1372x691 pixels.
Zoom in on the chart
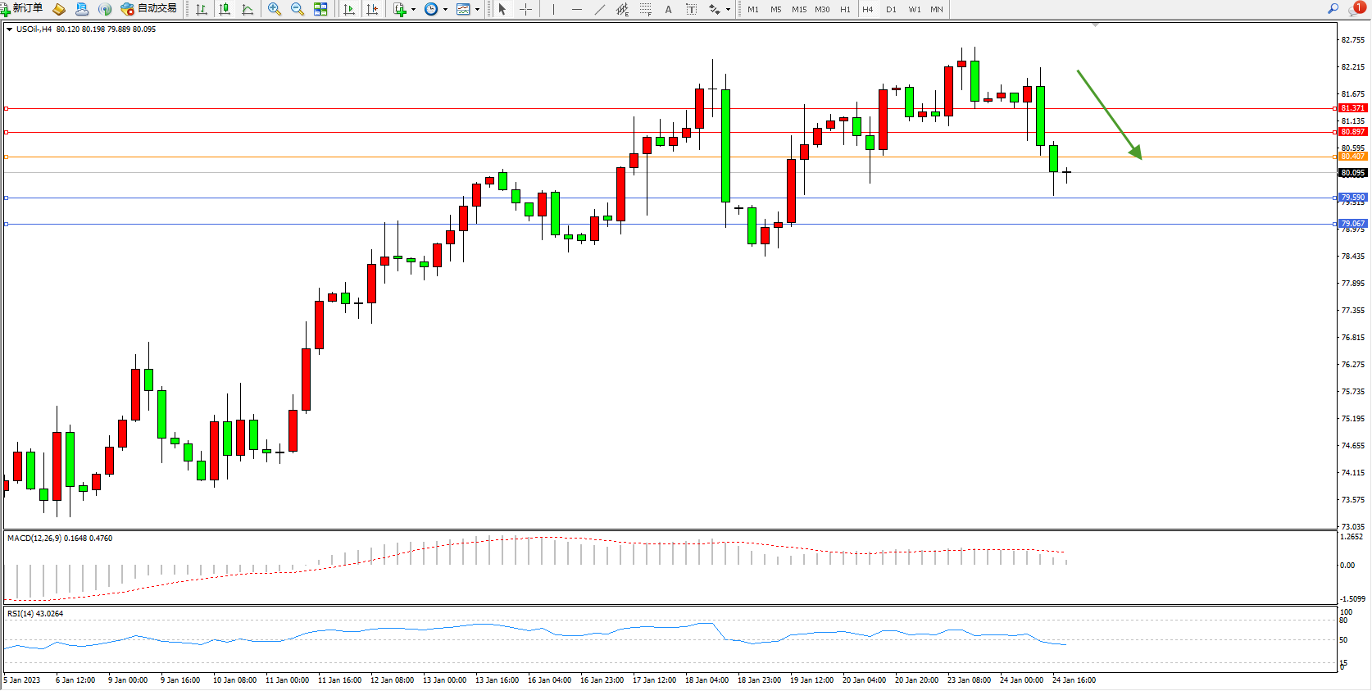pyautogui.click(x=275, y=9)
